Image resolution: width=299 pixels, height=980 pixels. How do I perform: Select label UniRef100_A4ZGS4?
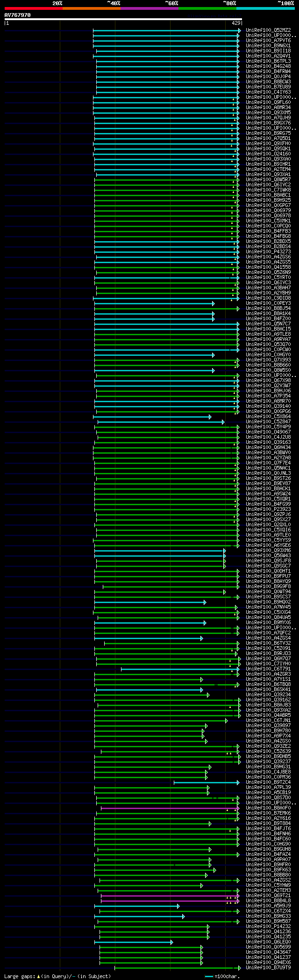[x=268, y=638]
